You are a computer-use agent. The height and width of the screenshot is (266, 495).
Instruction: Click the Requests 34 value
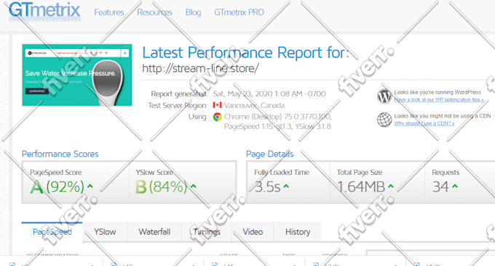point(440,187)
